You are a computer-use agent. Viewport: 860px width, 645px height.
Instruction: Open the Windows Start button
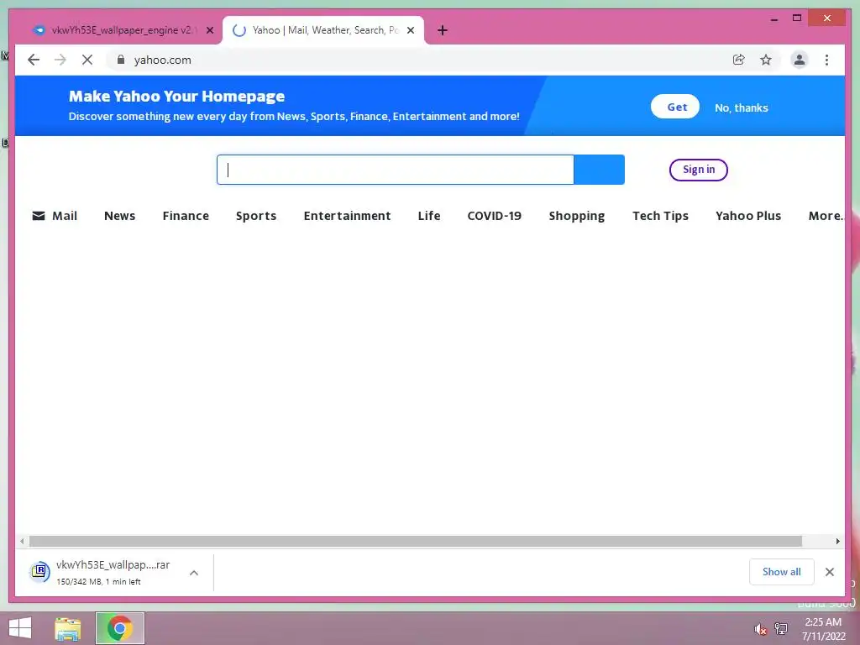click(x=20, y=628)
